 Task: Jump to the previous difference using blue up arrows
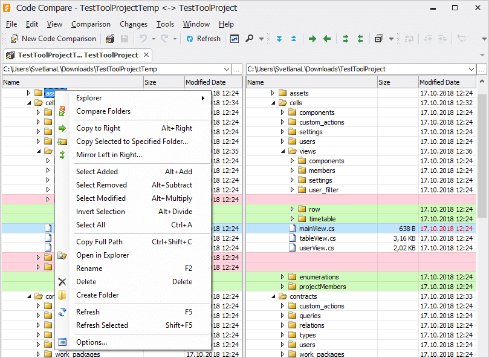(x=294, y=39)
